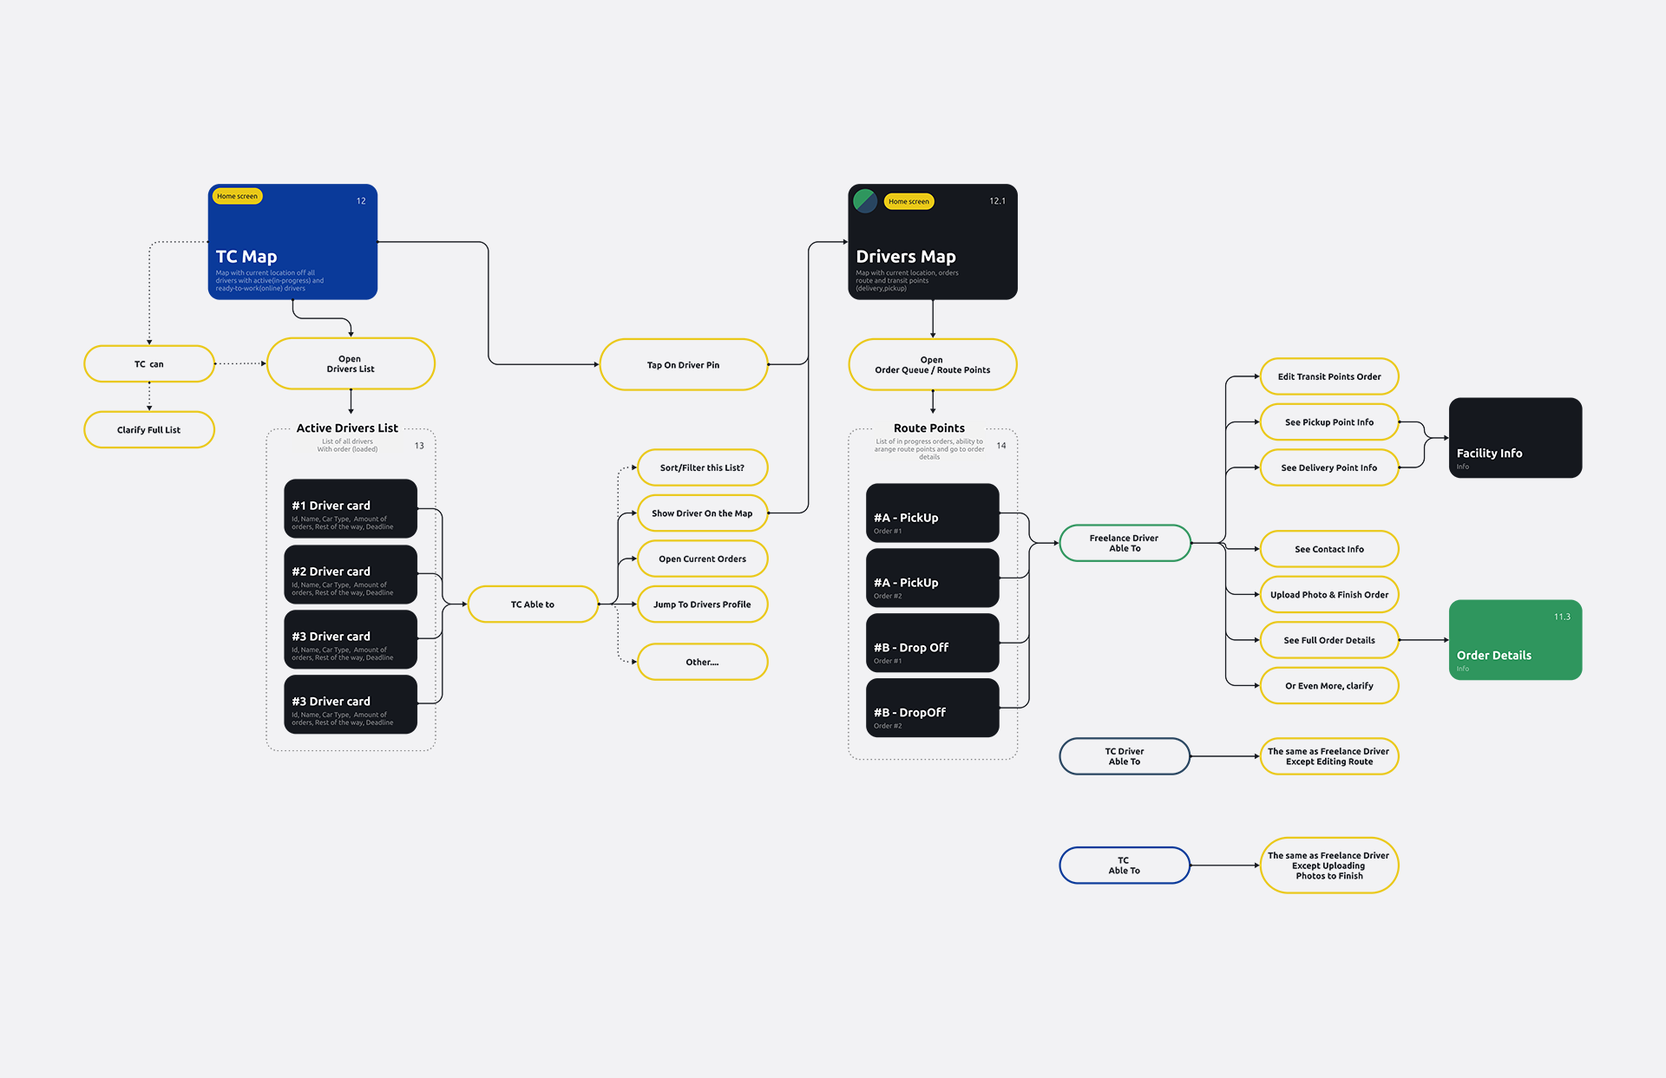Click the Jump To Drivers Profile node
Viewport: 1666px width, 1078px height.
coord(702,604)
